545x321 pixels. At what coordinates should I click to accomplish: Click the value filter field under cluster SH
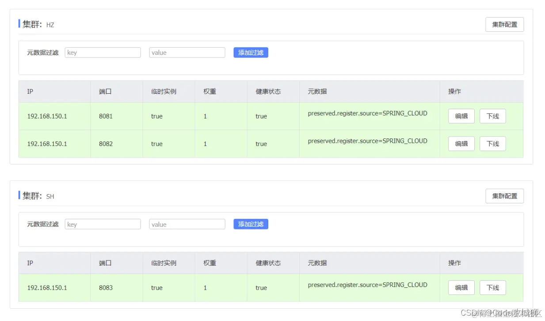tap(187, 224)
